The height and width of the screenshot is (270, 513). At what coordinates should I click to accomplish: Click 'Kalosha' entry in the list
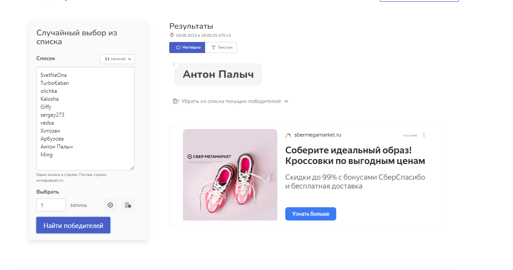pos(50,99)
